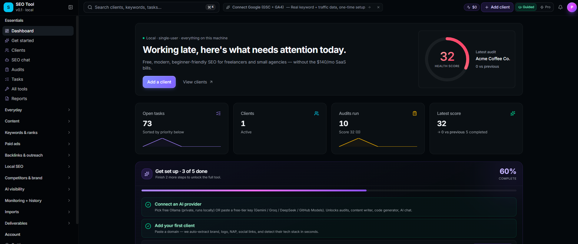Focus the Search clients, keywords, tasks field
Screen dimensions: 578x244
[x=151, y=7]
